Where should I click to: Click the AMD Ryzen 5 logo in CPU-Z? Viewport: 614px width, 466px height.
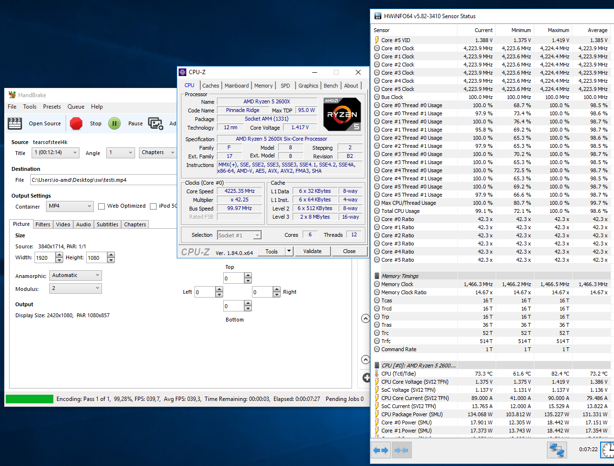[x=342, y=114]
